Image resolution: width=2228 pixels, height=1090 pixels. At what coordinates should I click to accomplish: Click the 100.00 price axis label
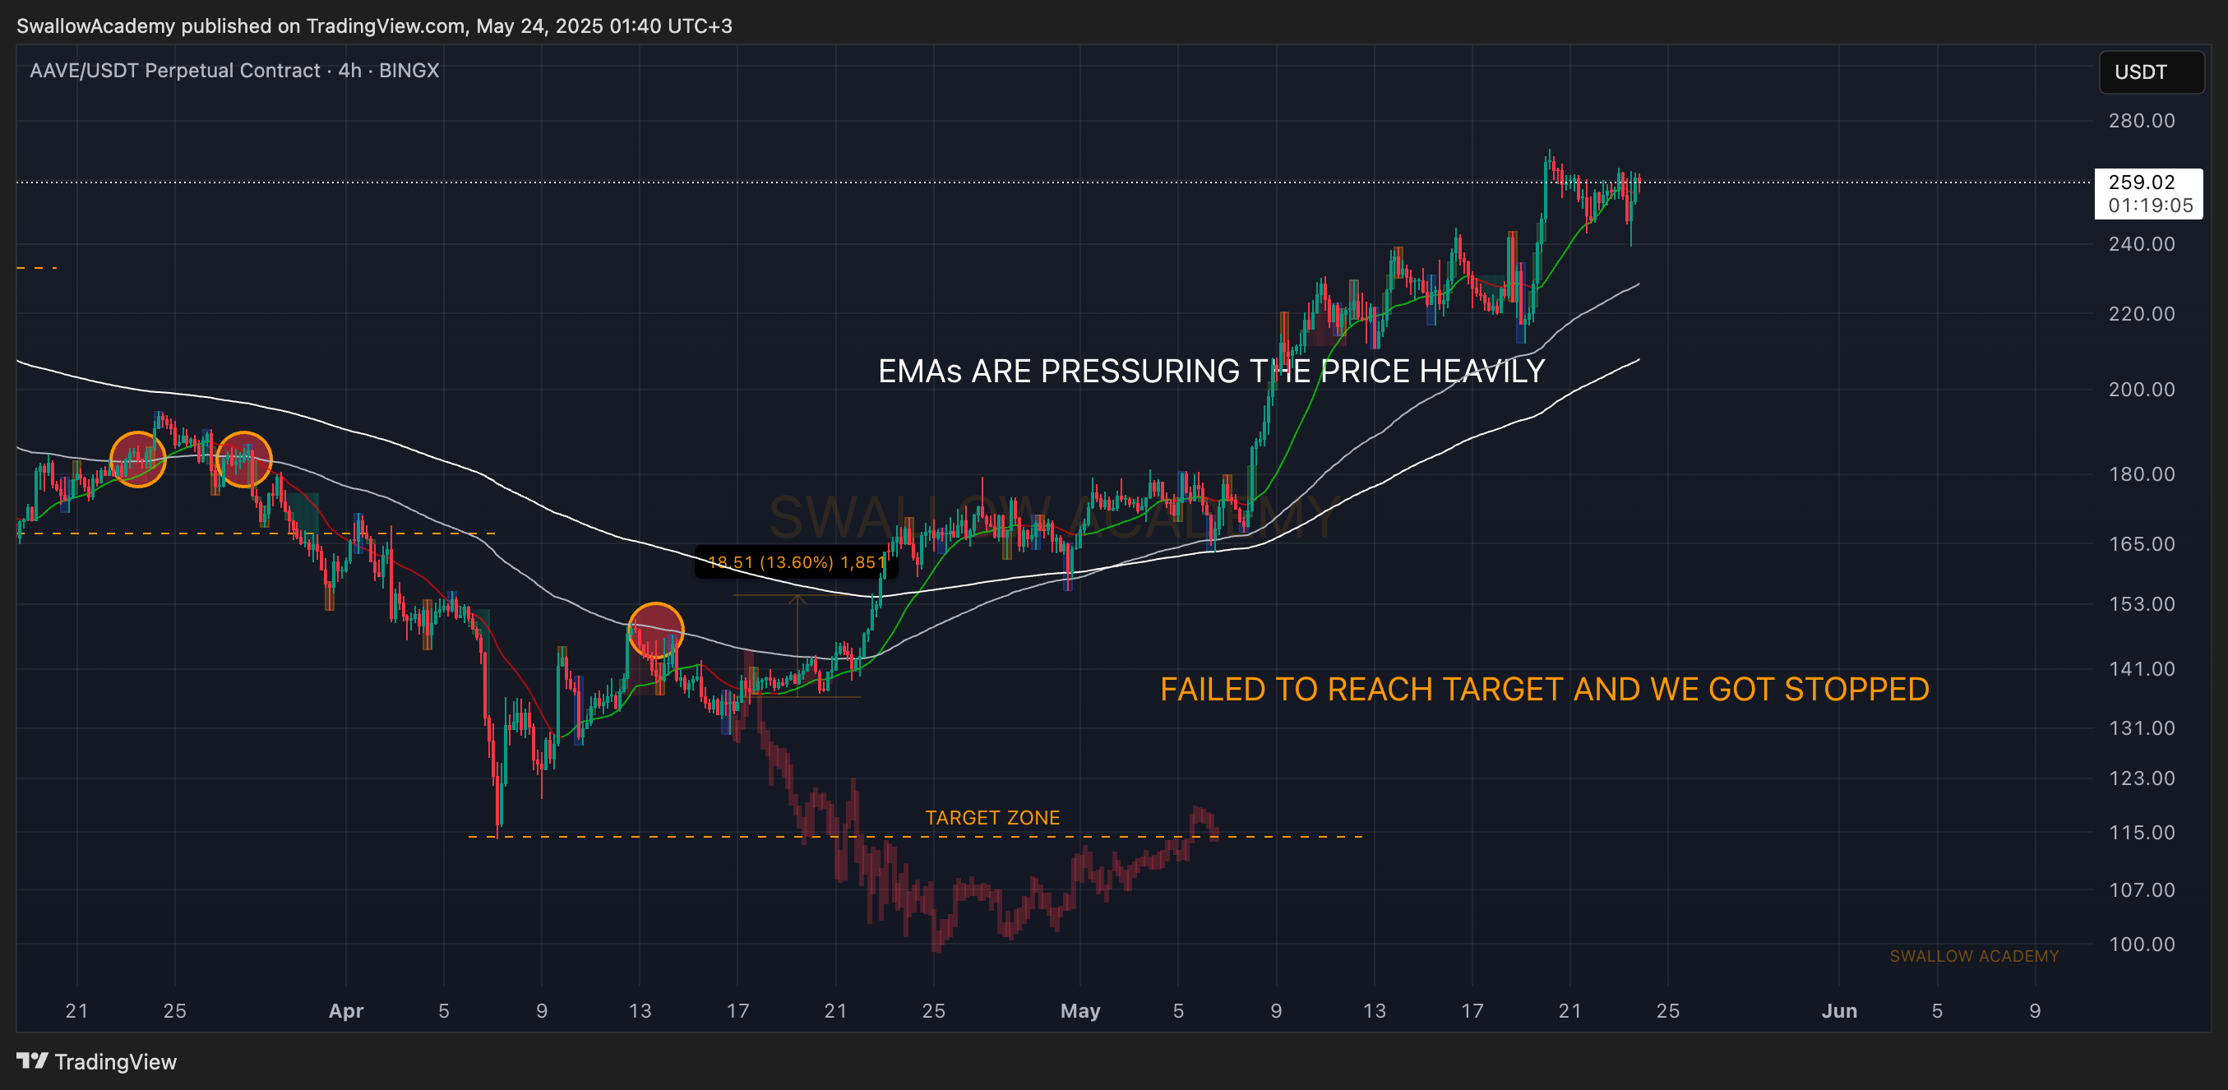coord(2142,945)
